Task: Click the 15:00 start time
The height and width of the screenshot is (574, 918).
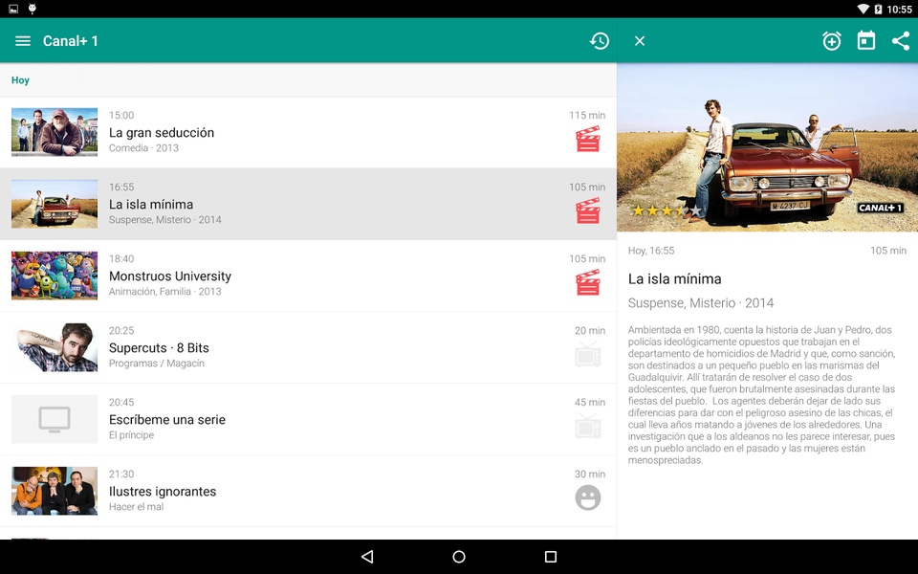Action: point(121,116)
